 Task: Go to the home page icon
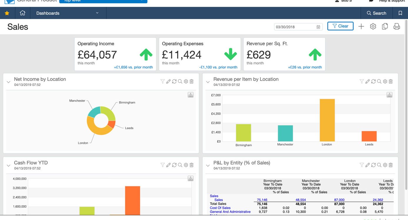22,13
